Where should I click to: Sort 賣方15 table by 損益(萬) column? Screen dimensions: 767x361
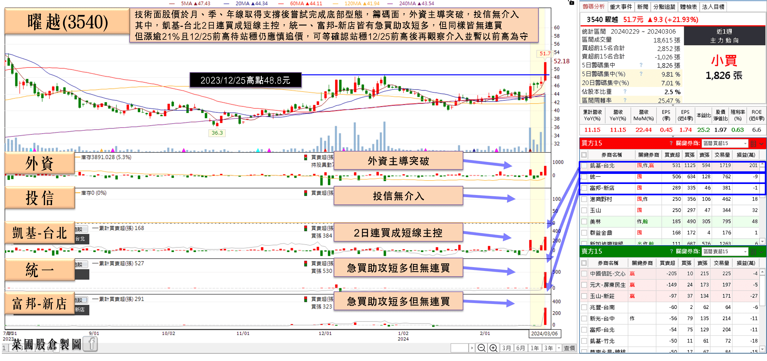(746, 263)
